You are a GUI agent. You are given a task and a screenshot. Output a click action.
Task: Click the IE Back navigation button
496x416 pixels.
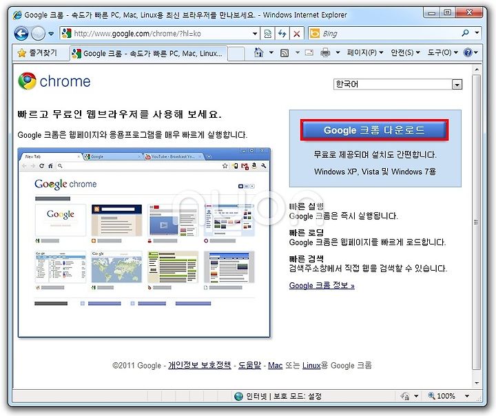[21, 34]
